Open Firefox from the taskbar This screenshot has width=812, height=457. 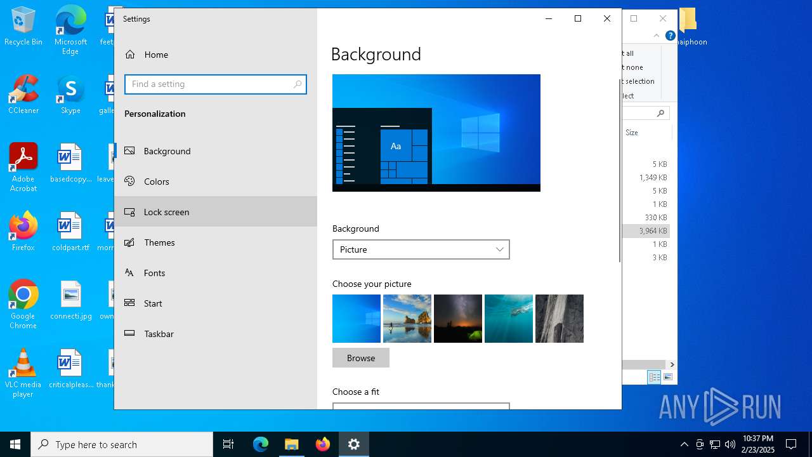point(323,444)
